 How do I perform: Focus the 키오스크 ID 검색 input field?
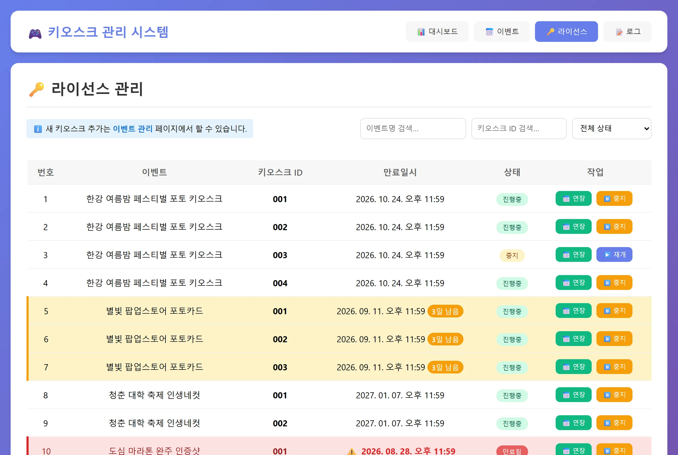[x=519, y=128]
